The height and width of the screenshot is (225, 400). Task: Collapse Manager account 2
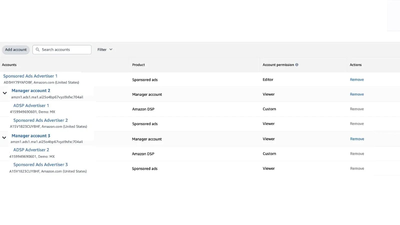5,93
